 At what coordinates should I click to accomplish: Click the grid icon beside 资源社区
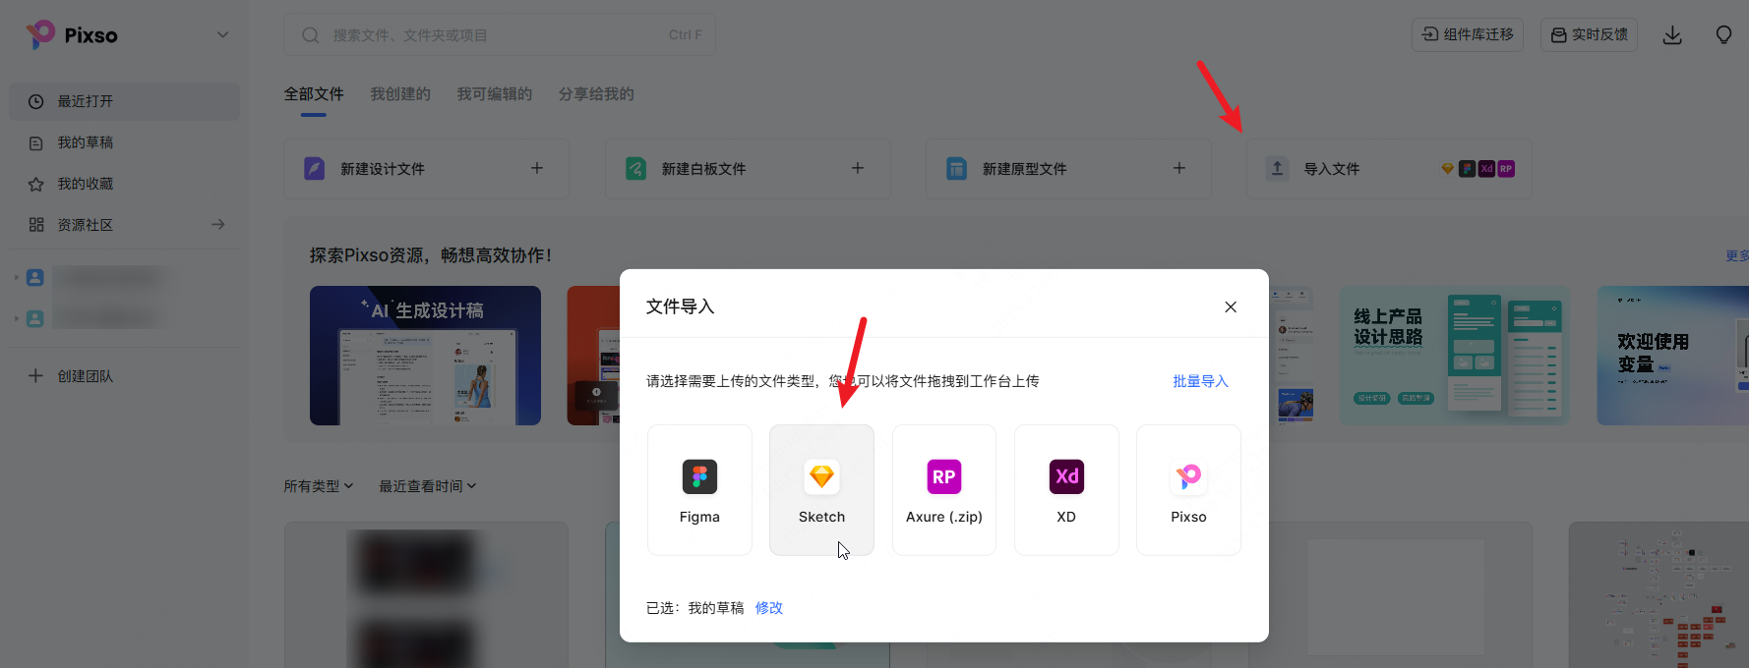[36, 225]
